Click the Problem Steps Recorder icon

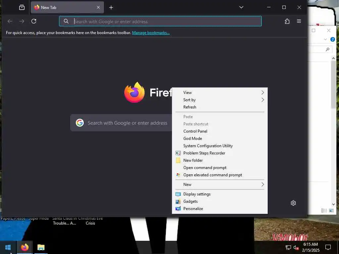coord(178,153)
